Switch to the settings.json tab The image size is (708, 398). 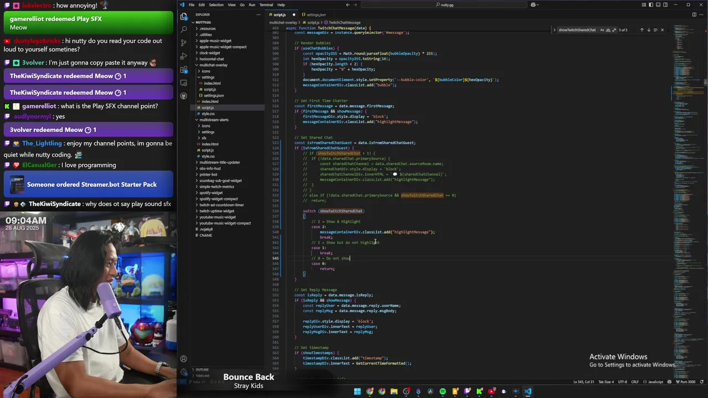[316, 14]
